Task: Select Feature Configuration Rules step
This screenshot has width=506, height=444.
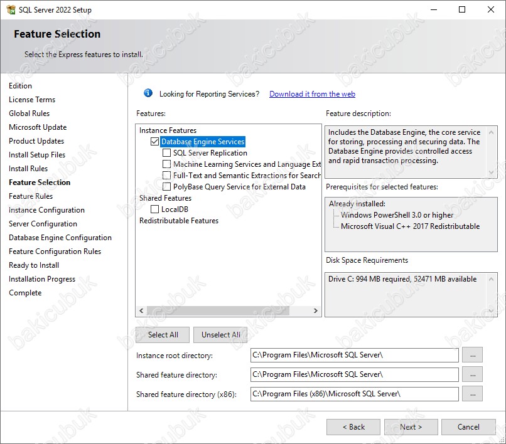Action: (55, 251)
